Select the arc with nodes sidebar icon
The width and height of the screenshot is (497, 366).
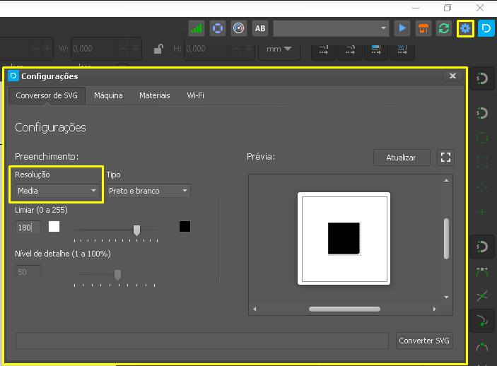482,272
